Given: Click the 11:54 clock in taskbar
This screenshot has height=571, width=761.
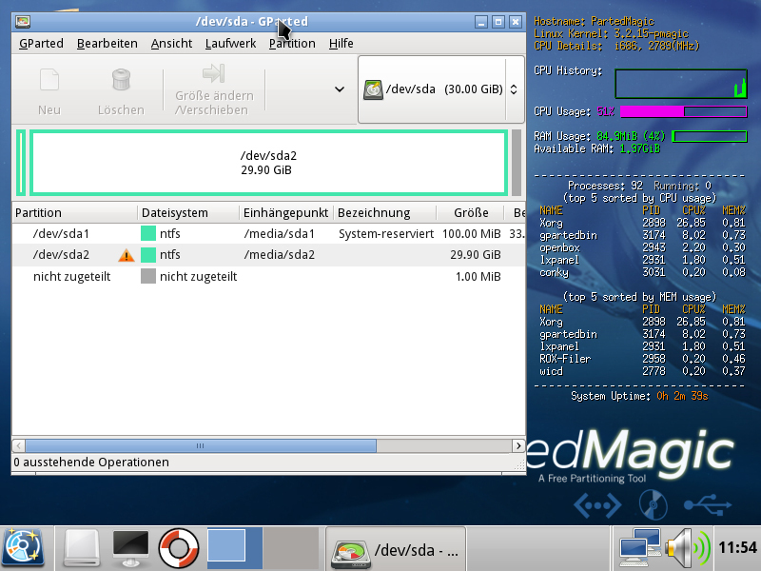Looking at the screenshot, I should (737, 548).
